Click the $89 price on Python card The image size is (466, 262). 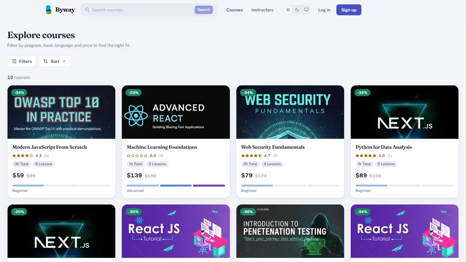(361, 175)
